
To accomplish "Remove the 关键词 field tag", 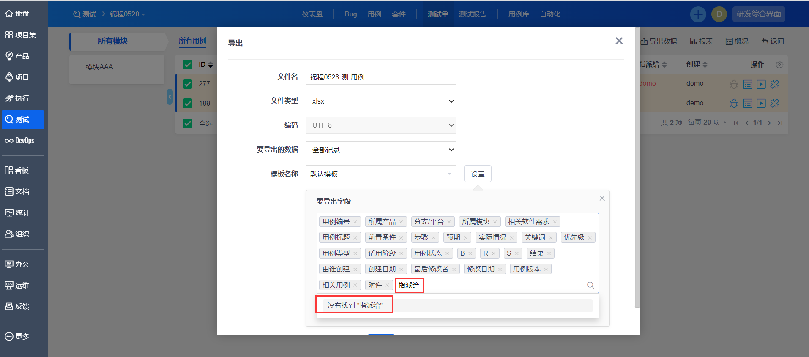I will (x=551, y=238).
